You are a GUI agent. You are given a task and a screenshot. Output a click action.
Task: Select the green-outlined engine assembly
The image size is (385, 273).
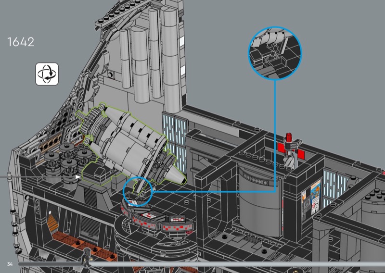(x=128, y=142)
